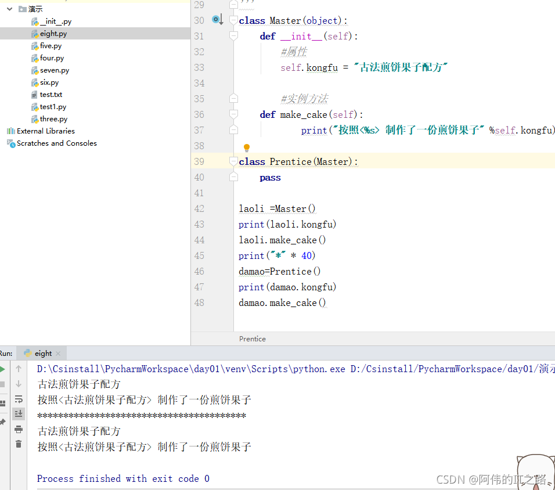Image resolution: width=555 pixels, height=490 pixels.
Task: Click the asterisk separator line in console output
Action: pos(142,415)
